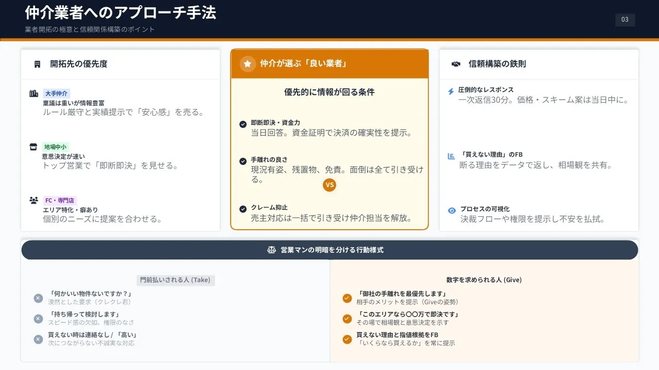659x370 pixels.
Task: Click the 大手仲介 blue tag
Action: point(56,94)
